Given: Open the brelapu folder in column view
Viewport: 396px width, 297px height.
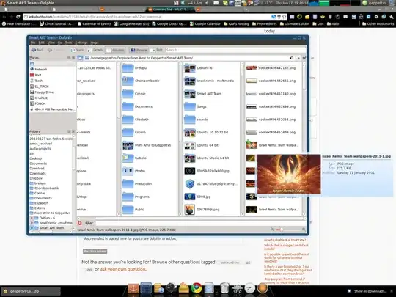Looking at the screenshot, I should [134, 68].
